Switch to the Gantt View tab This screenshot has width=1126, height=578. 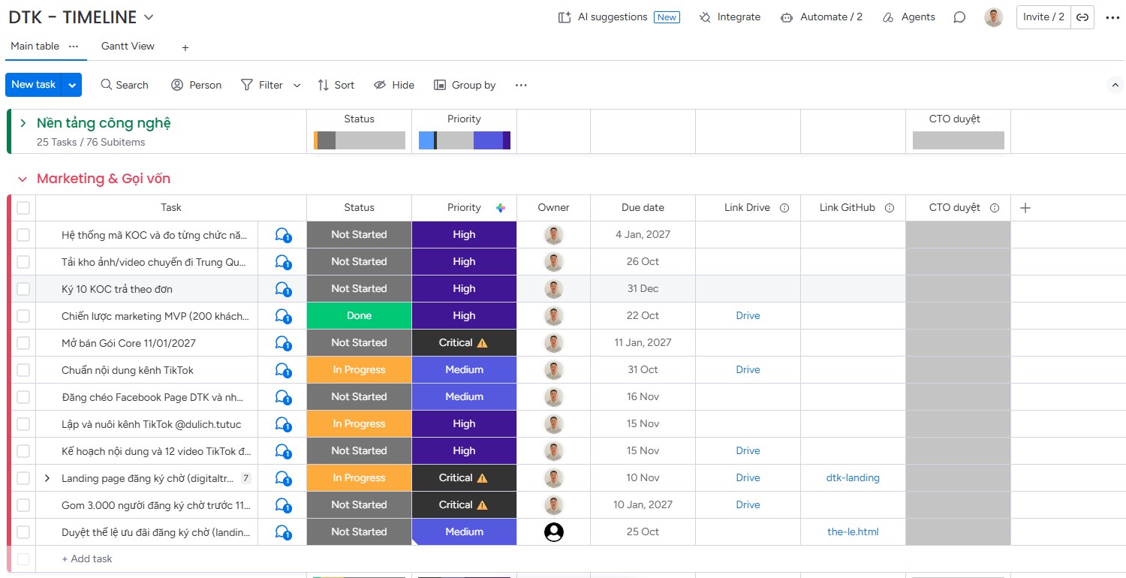(x=128, y=46)
